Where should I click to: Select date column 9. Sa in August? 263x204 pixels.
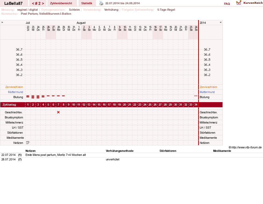click(x=120, y=28)
